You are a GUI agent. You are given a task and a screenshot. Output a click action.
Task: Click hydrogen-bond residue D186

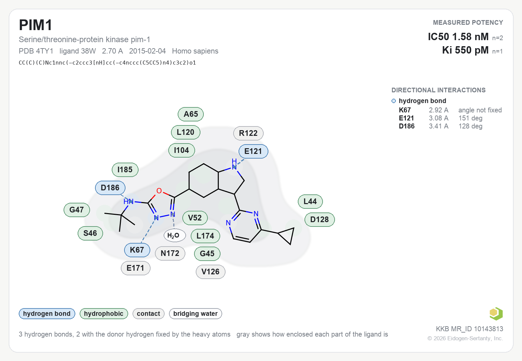pyautogui.click(x=110, y=188)
